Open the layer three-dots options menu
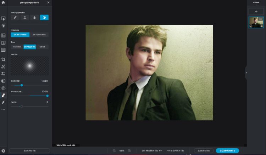This screenshot has height=155, width=266. coord(261,19)
